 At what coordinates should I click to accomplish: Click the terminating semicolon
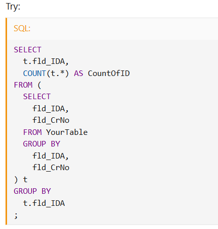pos(16,215)
